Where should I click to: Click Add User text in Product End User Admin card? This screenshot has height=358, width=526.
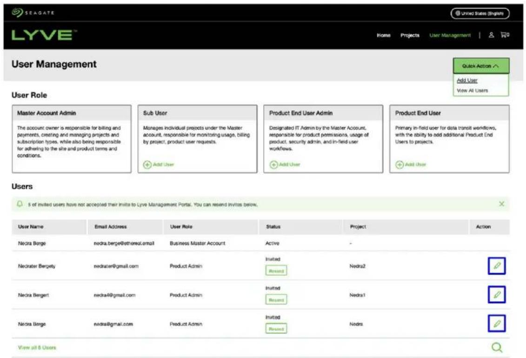pos(289,165)
